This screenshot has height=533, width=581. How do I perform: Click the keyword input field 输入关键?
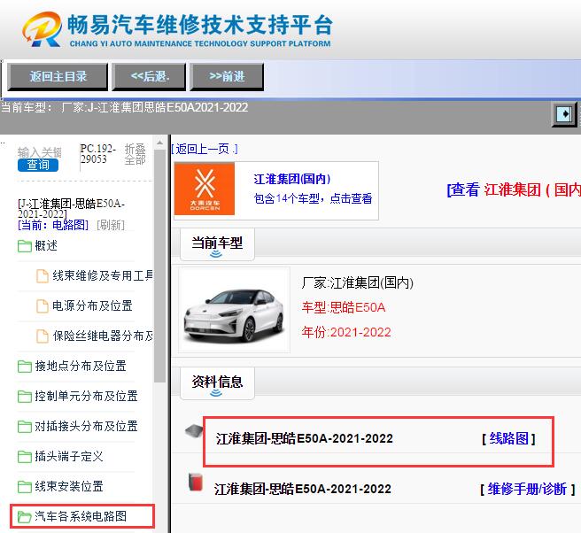pyautogui.click(x=39, y=152)
